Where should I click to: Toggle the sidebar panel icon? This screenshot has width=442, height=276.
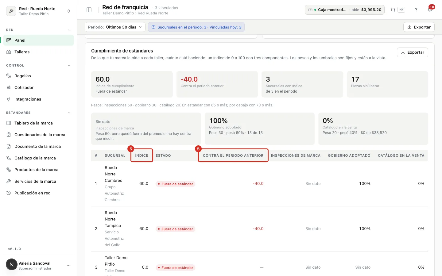click(x=89, y=10)
